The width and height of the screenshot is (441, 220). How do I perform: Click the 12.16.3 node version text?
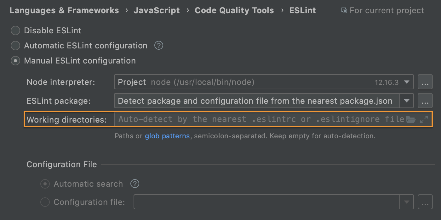pos(387,83)
